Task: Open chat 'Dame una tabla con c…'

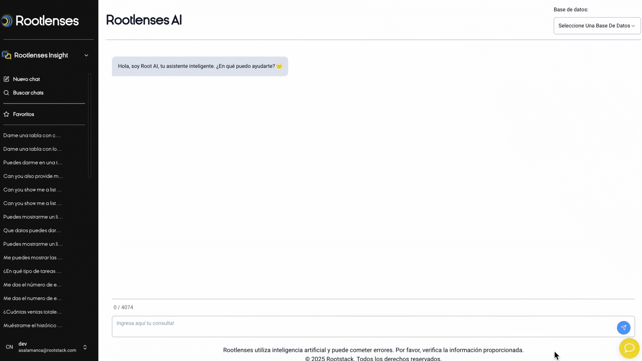Action: pyautogui.click(x=32, y=135)
